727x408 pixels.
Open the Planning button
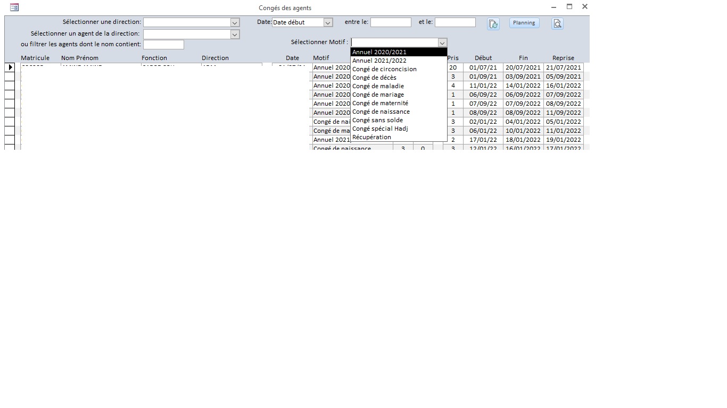tap(524, 23)
